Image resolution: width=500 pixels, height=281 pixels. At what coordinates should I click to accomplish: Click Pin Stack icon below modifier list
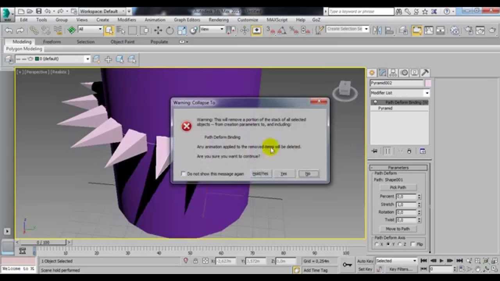(375, 151)
